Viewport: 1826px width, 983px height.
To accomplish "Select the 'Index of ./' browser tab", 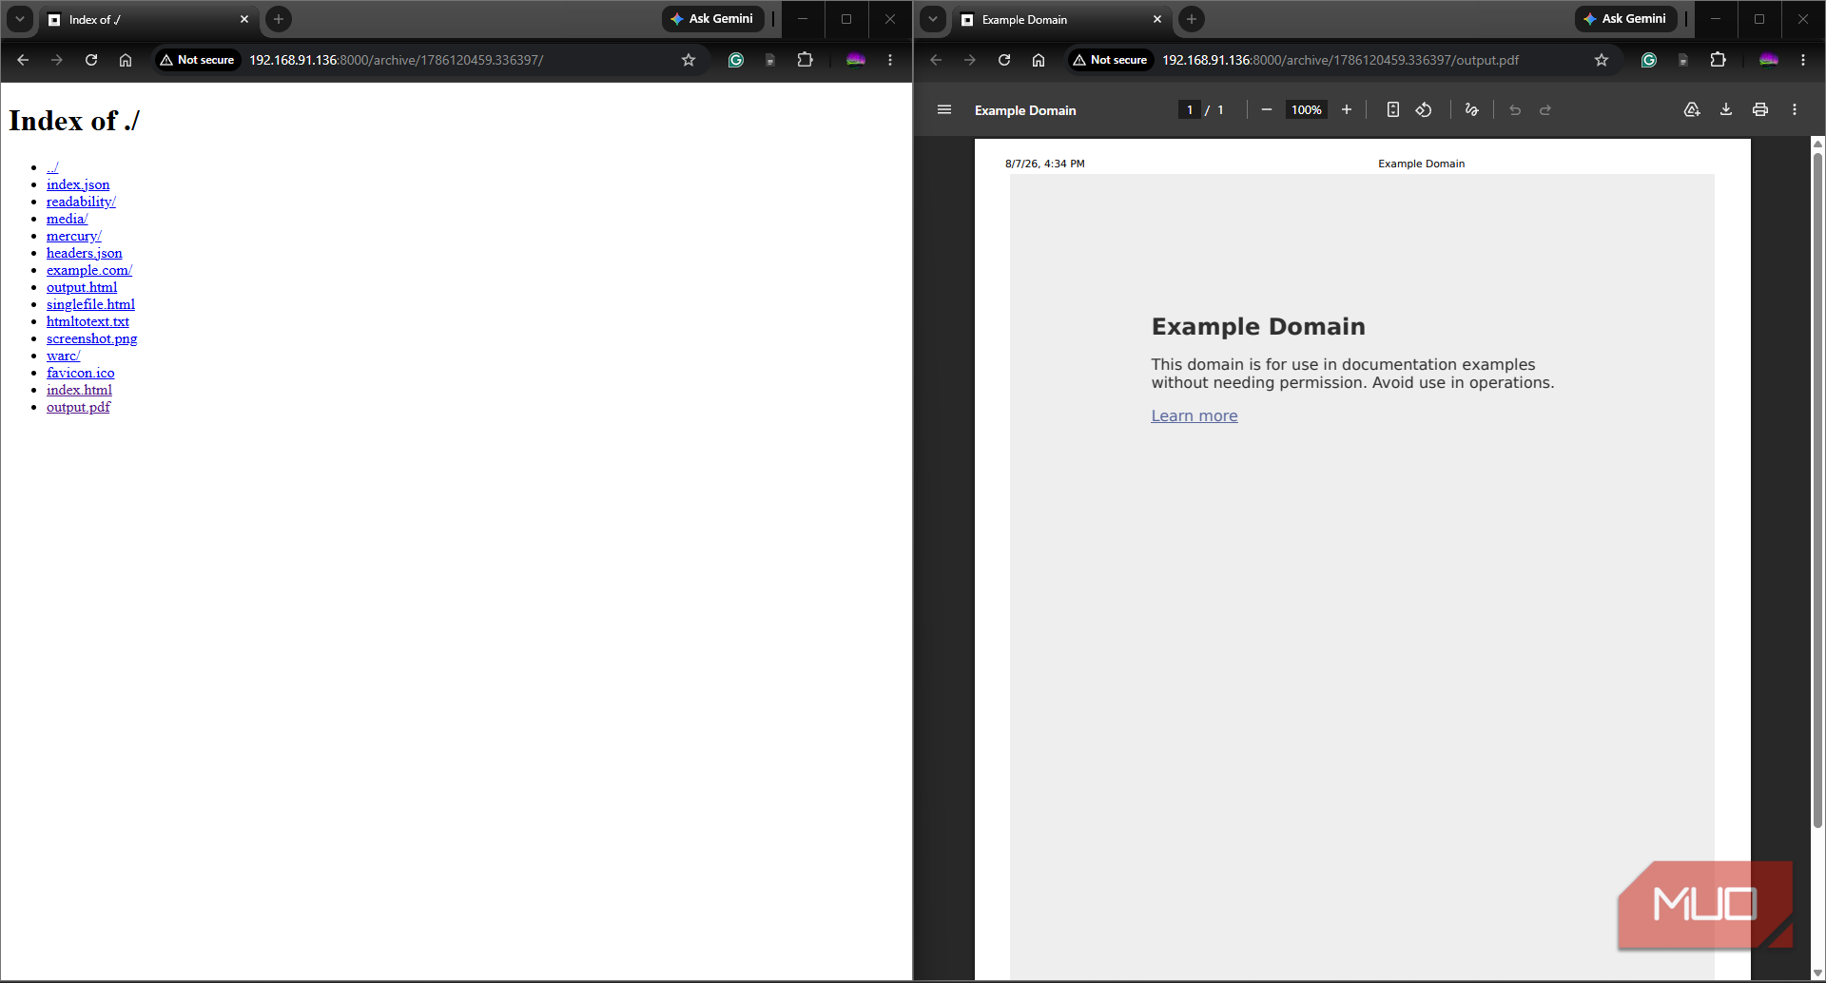I will pyautogui.click(x=149, y=19).
